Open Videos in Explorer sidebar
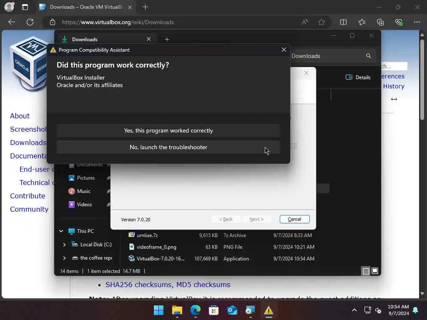The height and width of the screenshot is (320, 427). [84, 205]
